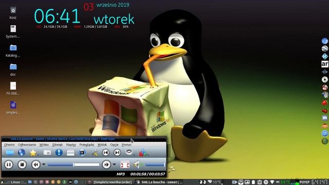Open the Opcje menu

point(114,145)
